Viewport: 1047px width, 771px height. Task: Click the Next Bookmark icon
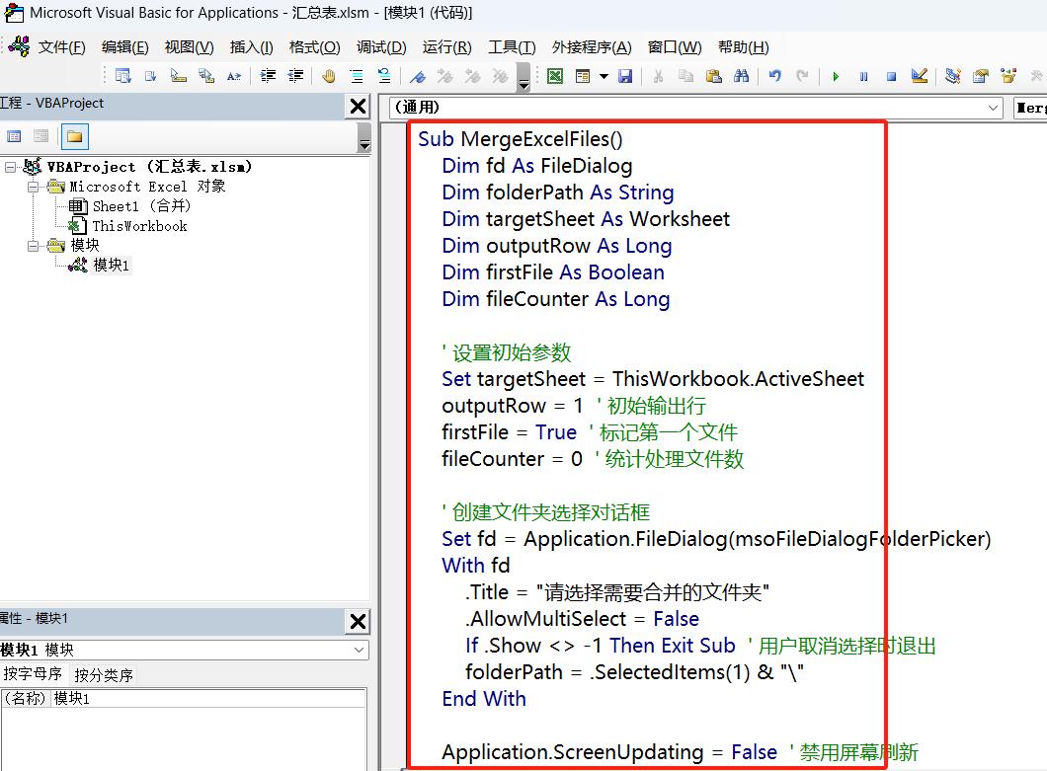click(x=445, y=76)
